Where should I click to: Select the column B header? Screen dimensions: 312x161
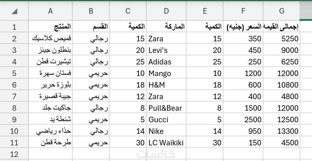91,11
